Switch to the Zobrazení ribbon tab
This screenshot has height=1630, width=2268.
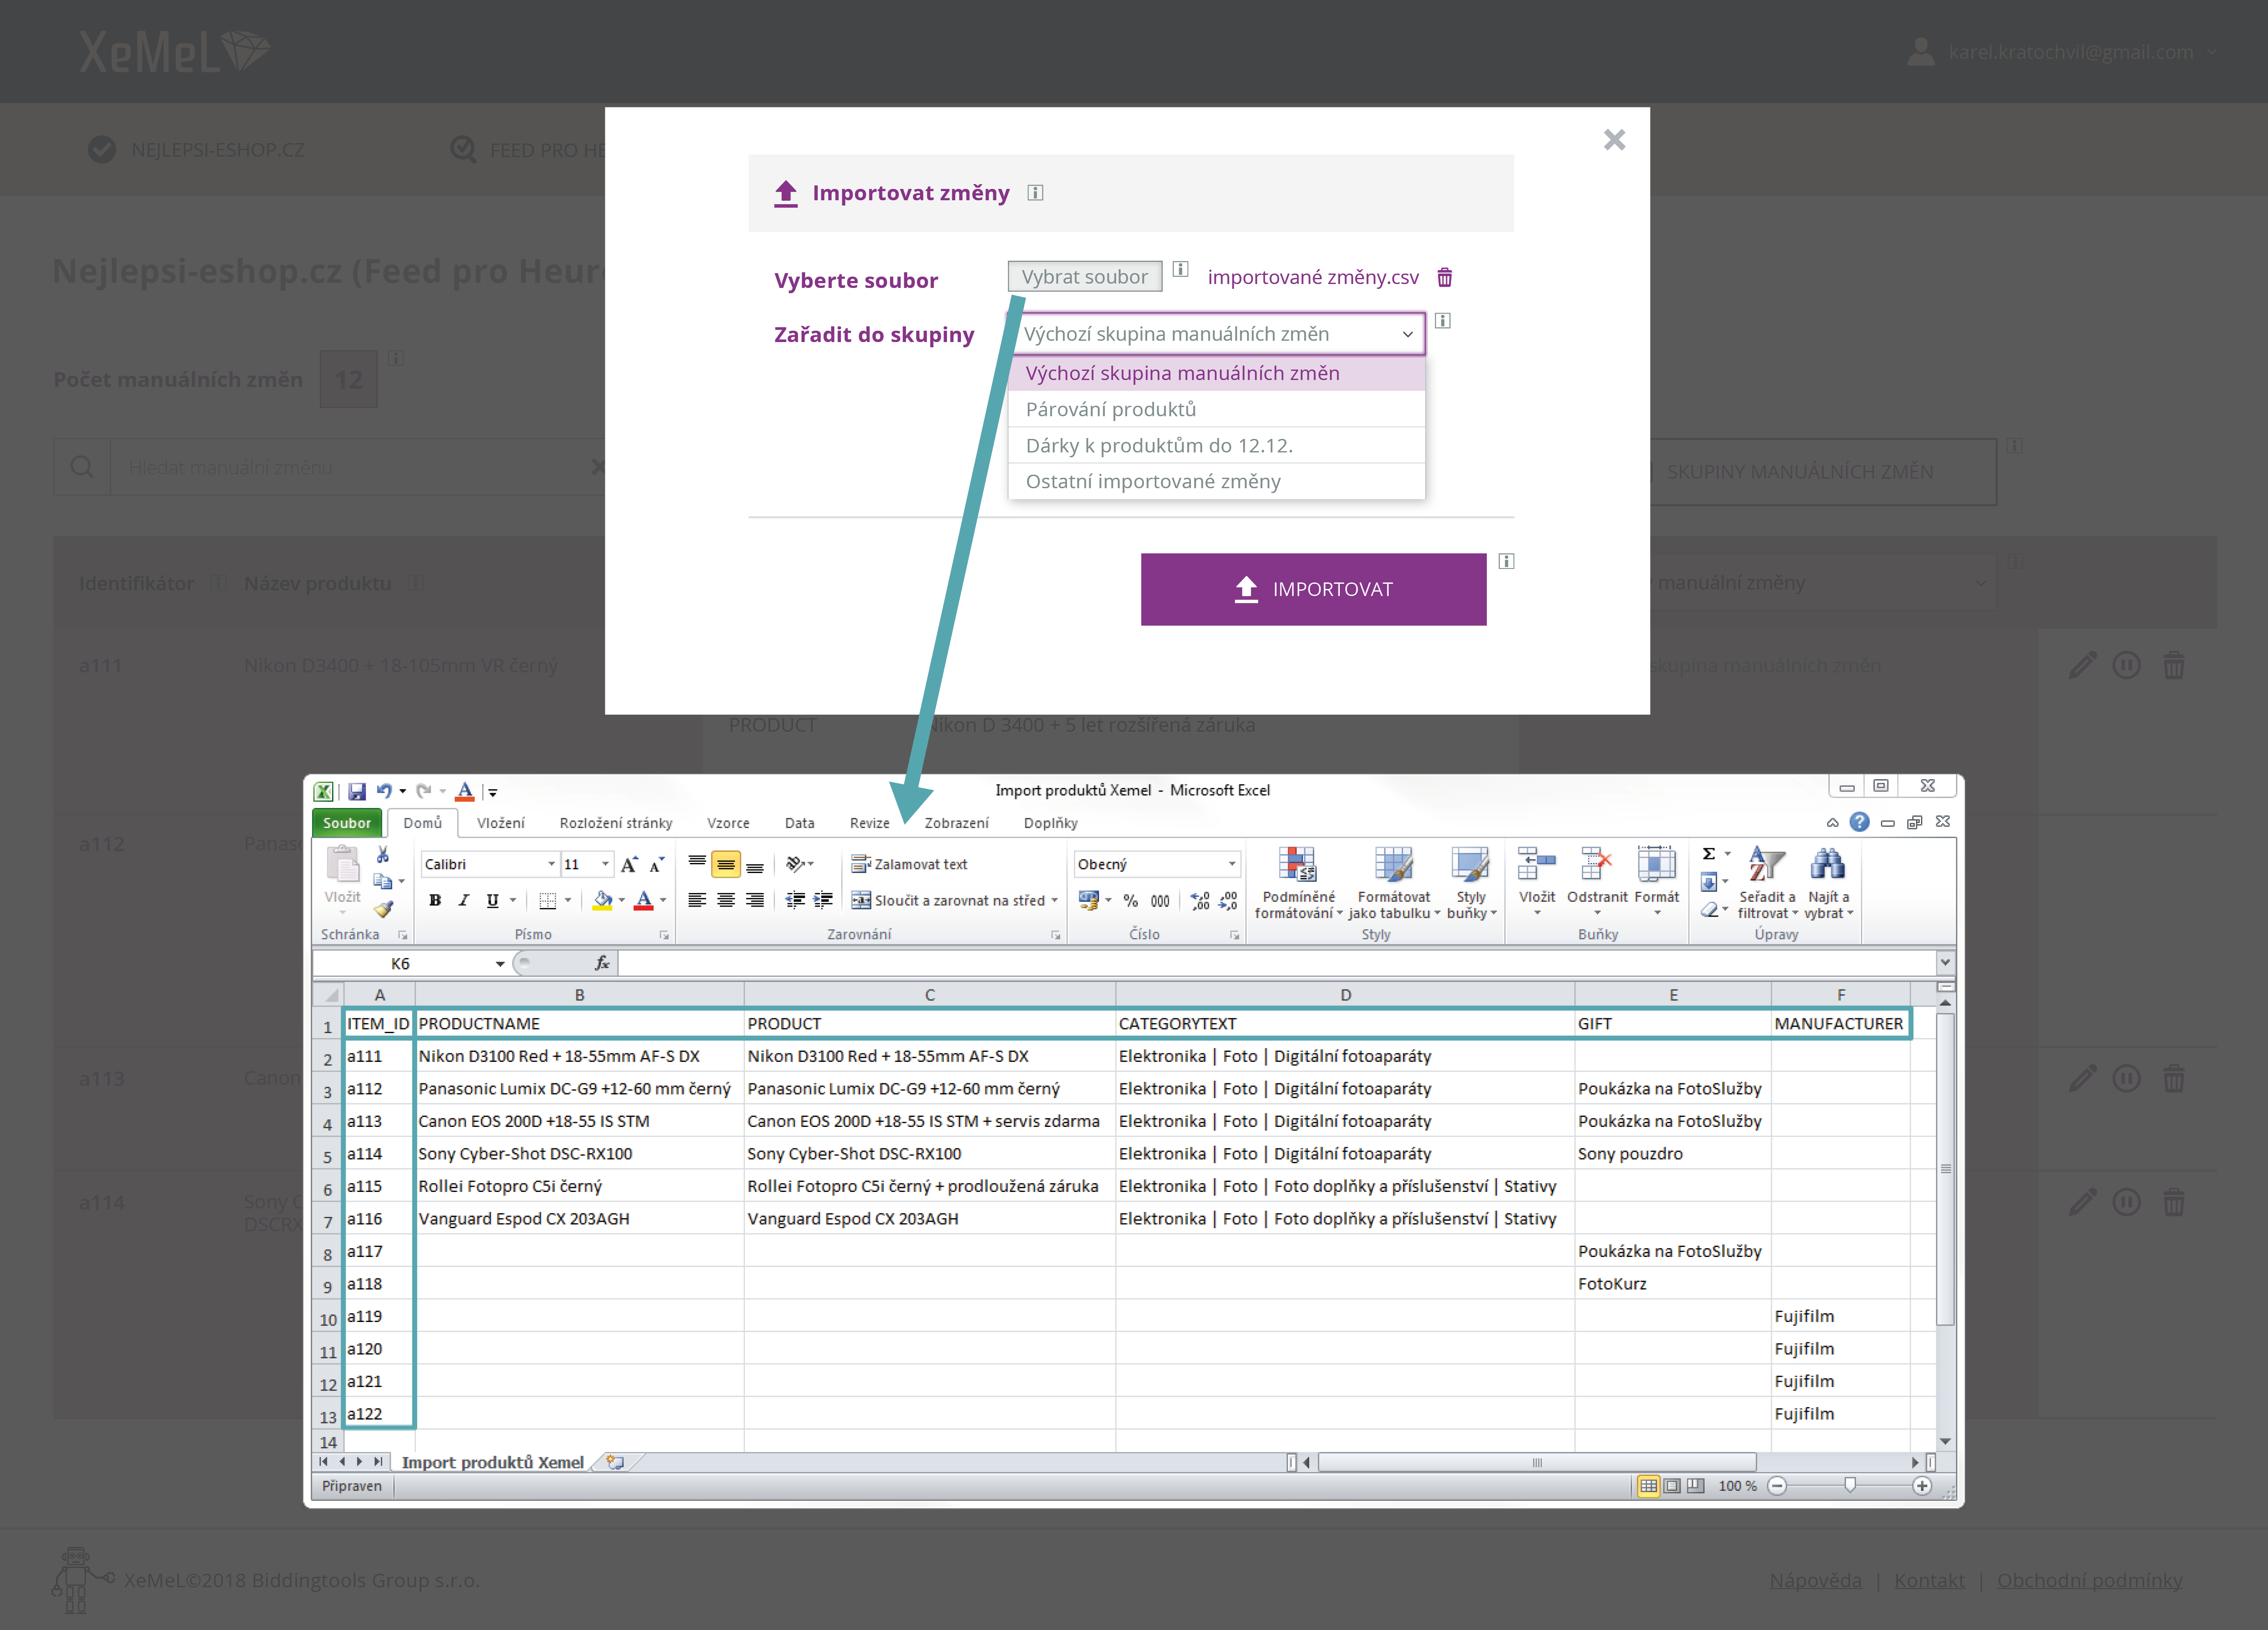pyautogui.click(x=956, y=823)
